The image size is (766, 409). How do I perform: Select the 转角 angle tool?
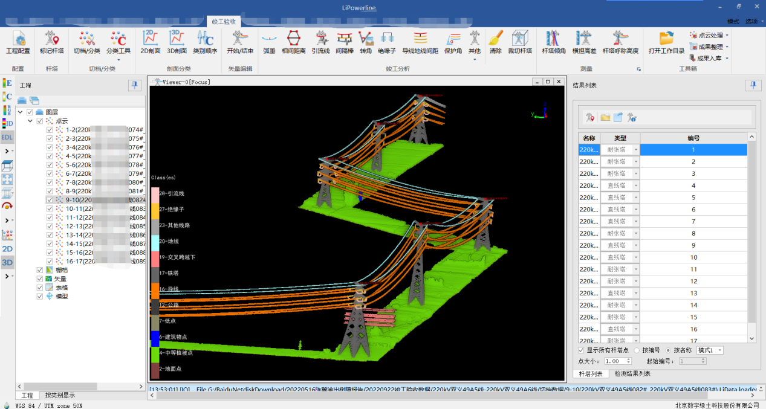point(366,42)
